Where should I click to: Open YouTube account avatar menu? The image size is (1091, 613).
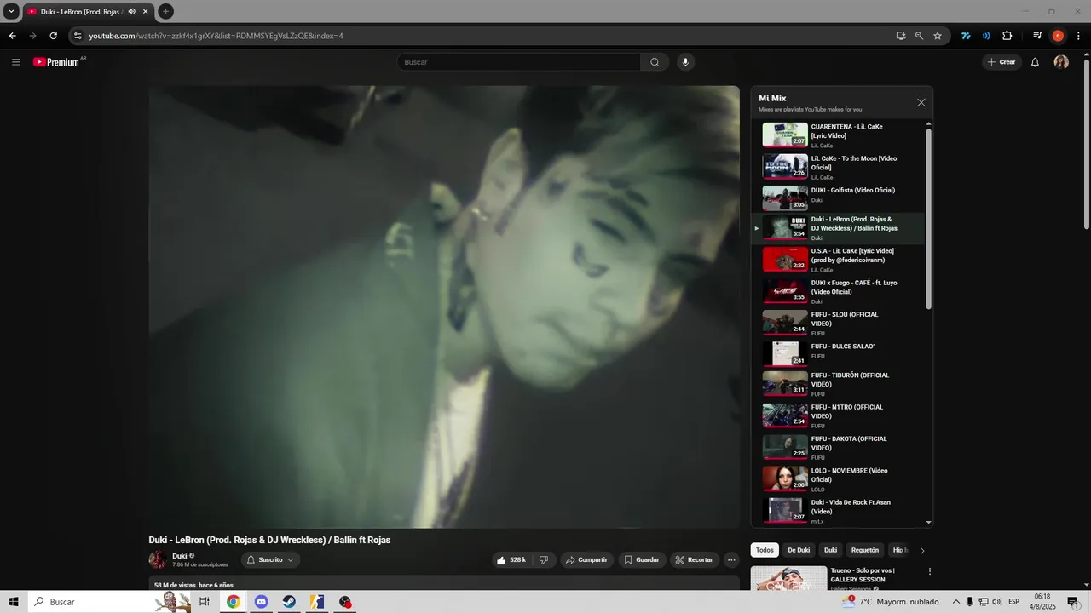tap(1061, 62)
